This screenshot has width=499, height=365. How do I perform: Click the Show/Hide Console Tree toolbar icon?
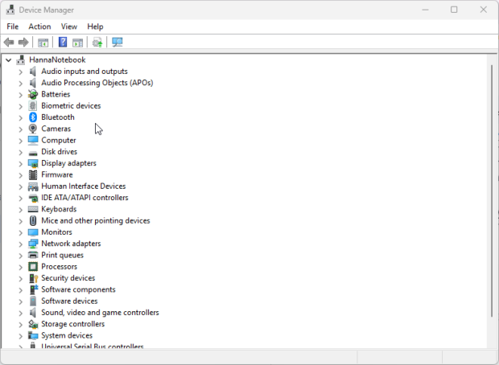click(x=43, y=43)
